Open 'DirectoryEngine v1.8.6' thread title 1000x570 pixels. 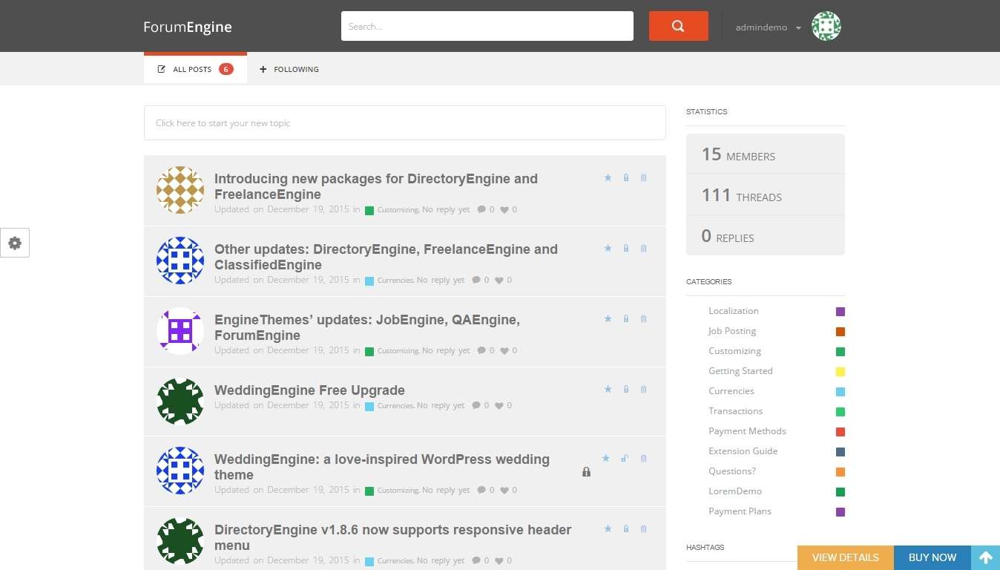[392, 537]
